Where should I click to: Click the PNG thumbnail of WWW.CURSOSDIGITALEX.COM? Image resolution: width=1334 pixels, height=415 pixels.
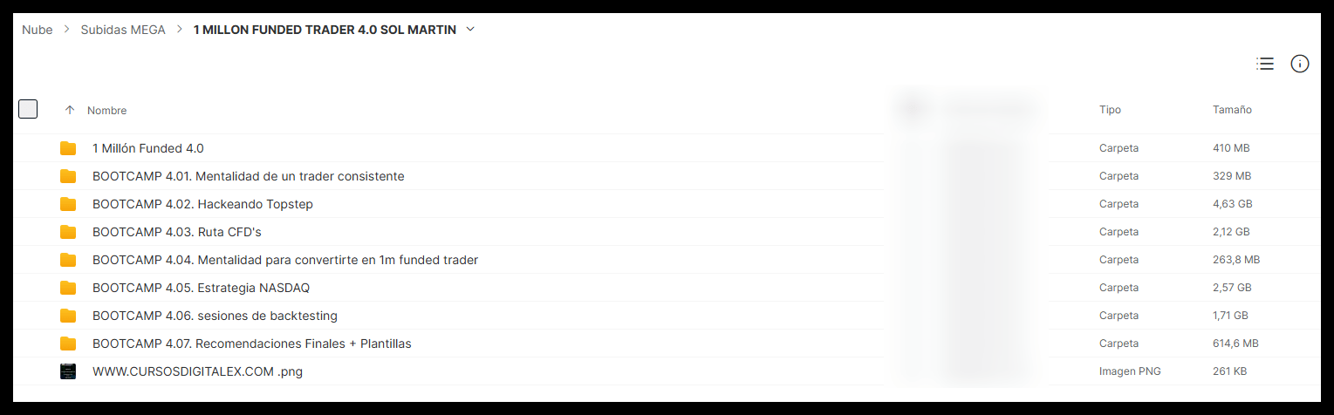[x=68, y=371]
